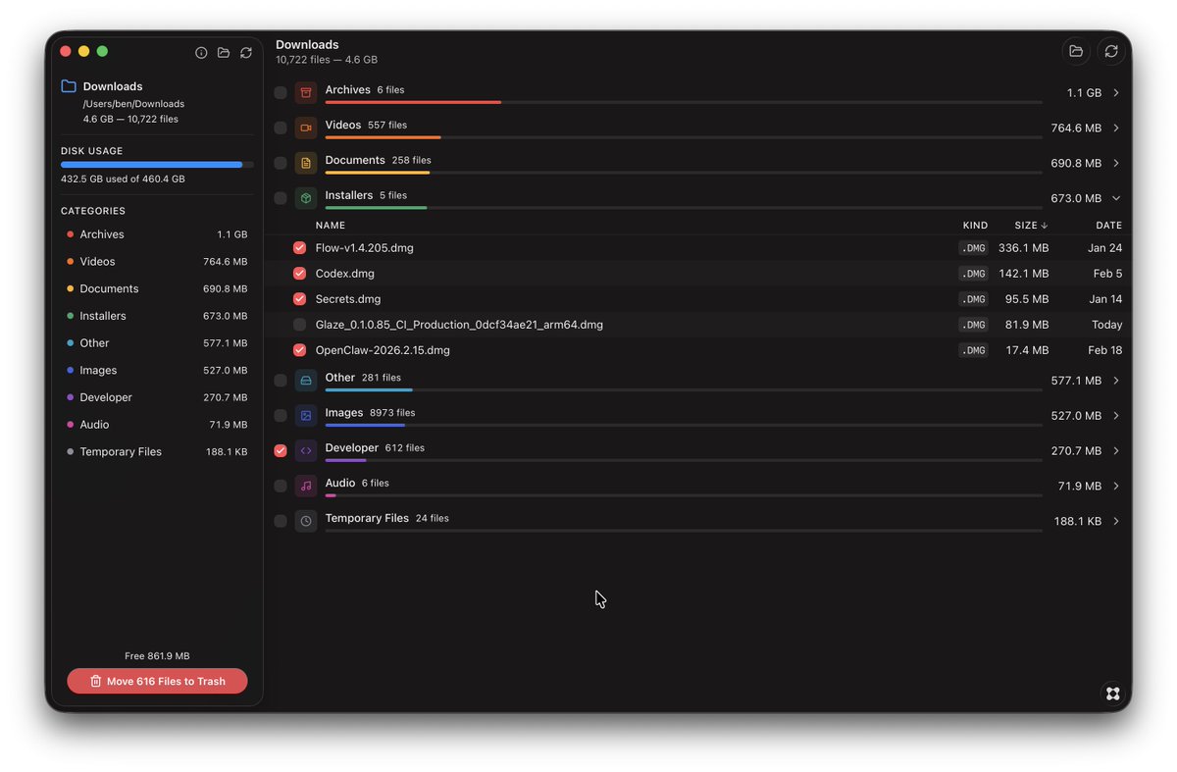Expand the Archives row chevron
The height and width of the screenshot is (772, 1177).
(x=1116, y=93)
